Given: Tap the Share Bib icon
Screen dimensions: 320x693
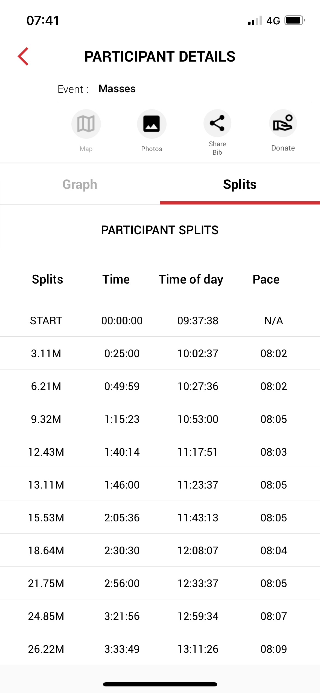Looking at the screenshot, I should 217,123.
